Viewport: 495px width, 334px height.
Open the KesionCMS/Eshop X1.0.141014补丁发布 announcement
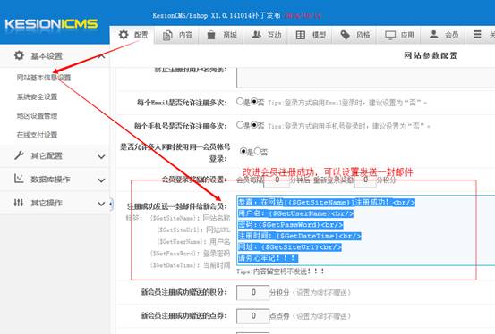pos(217,15)
